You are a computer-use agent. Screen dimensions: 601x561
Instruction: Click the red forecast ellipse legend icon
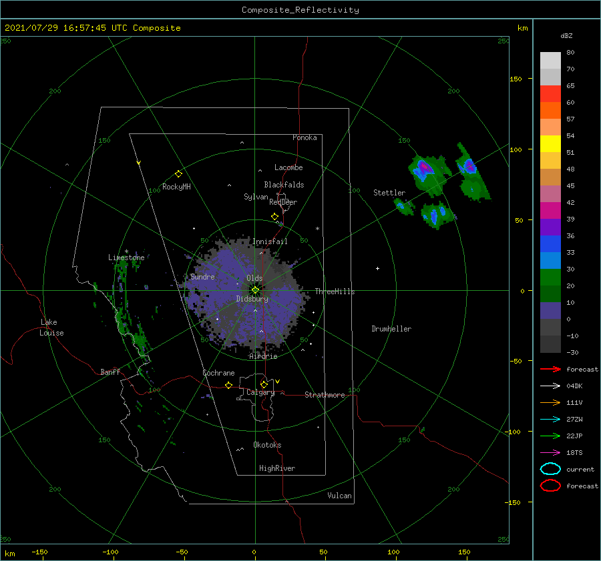[550, 486]
